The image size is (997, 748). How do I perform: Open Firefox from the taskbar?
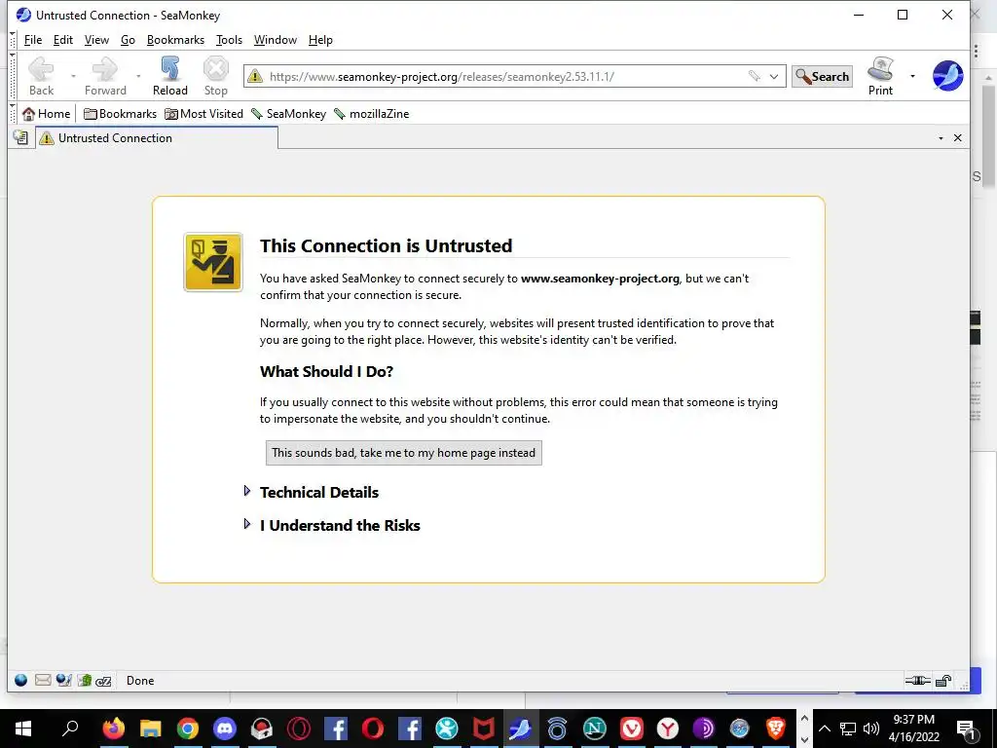114,729
